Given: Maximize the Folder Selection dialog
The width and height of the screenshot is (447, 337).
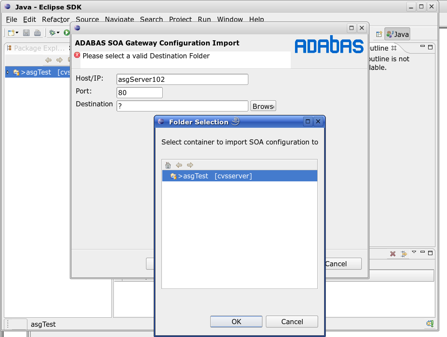Looking at the screenshot, I should 308,122.
